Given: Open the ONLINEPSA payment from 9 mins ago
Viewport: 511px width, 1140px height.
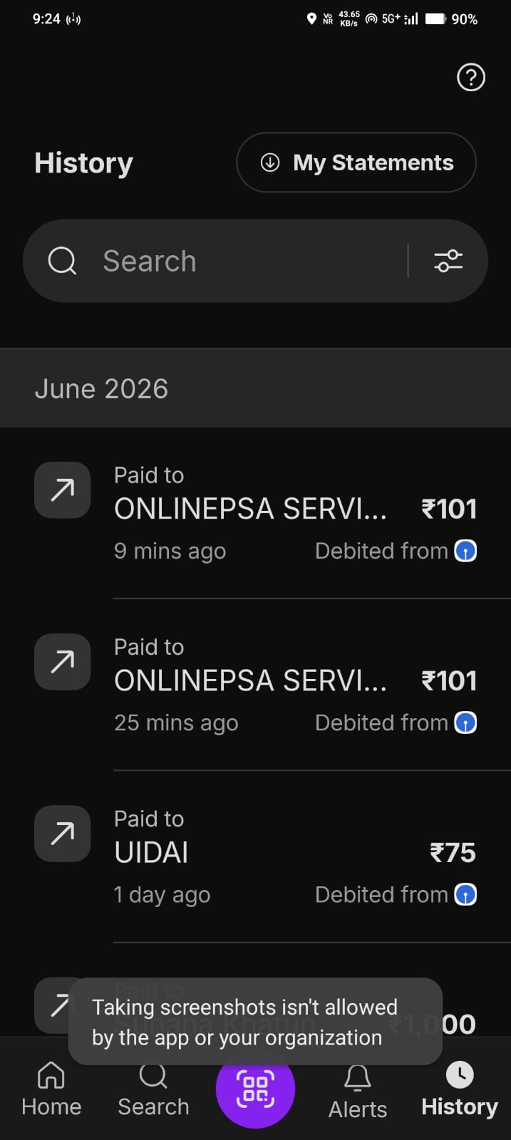Looking at the screenshot, I should pyautogui.click(x=255, y=513).
